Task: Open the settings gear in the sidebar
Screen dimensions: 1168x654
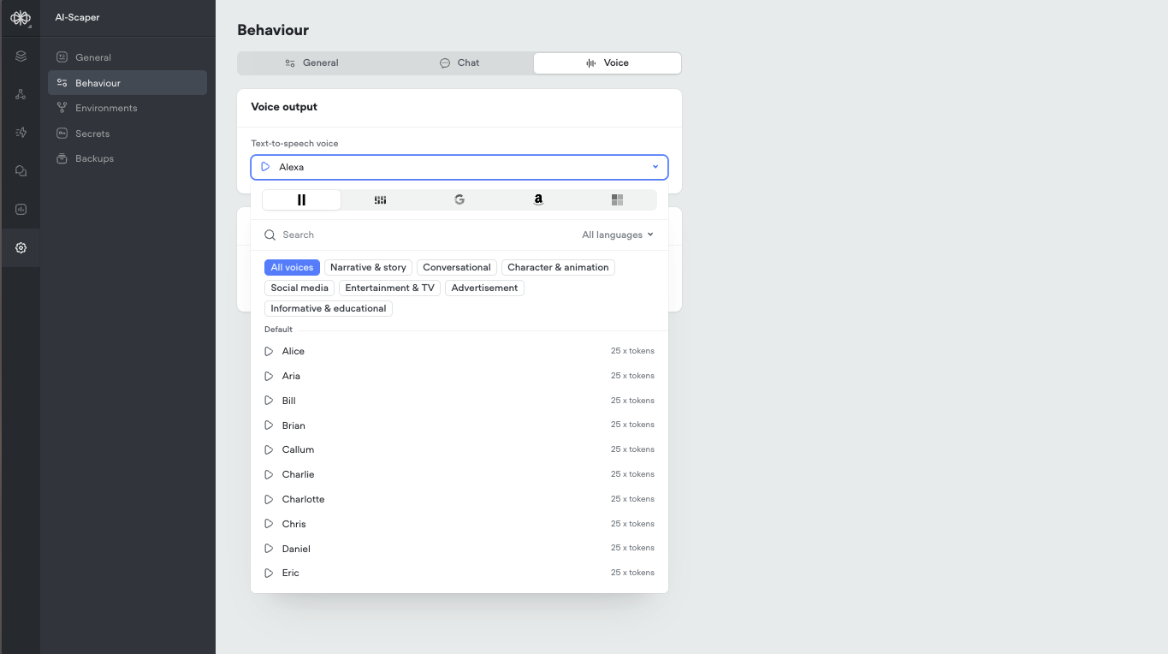Action: point(20,247)
